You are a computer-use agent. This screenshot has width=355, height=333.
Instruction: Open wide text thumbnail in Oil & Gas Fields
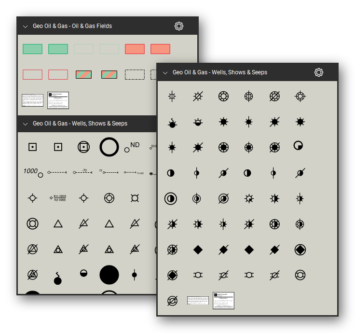[33, 100]
